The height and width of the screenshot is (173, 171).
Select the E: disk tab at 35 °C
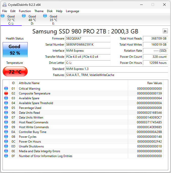pyautogui.click(x=53, y=20)
